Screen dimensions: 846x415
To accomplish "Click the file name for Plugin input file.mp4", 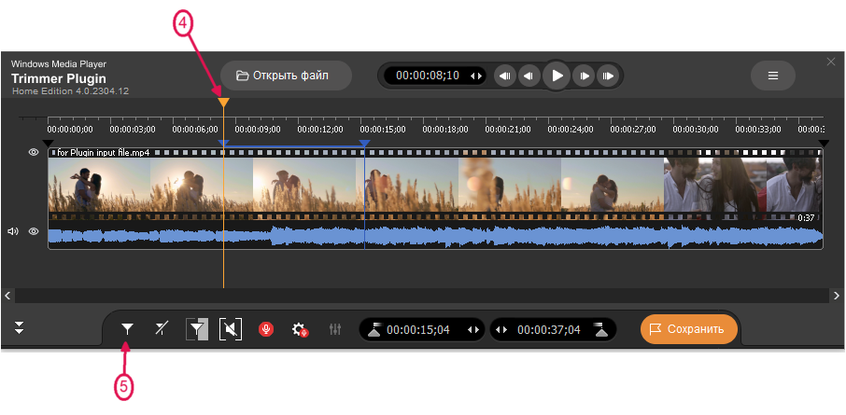I will coord(104,153).
